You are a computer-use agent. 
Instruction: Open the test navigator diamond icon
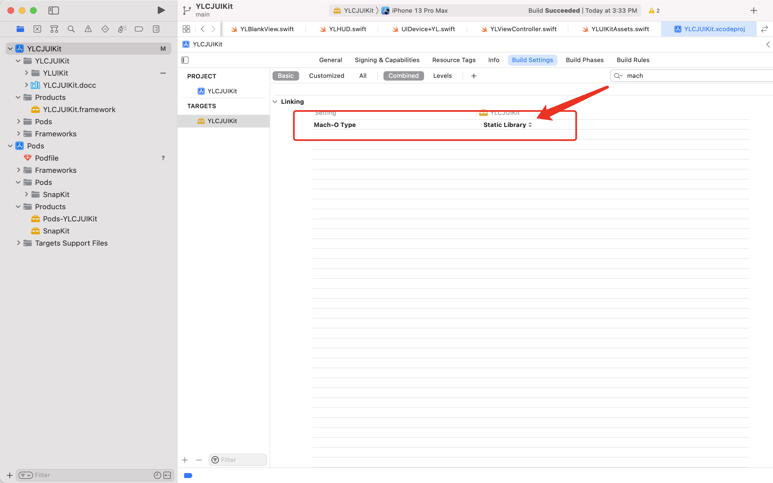105,29
